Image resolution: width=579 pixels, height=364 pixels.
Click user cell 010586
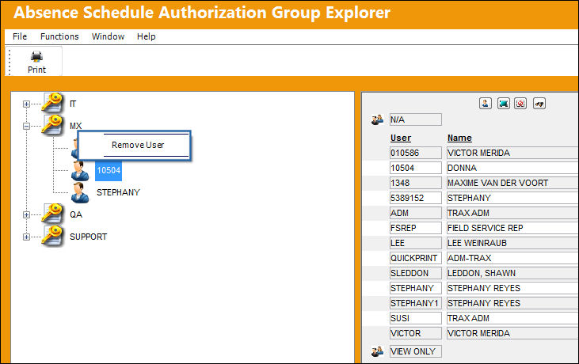[x=415, y=153]
